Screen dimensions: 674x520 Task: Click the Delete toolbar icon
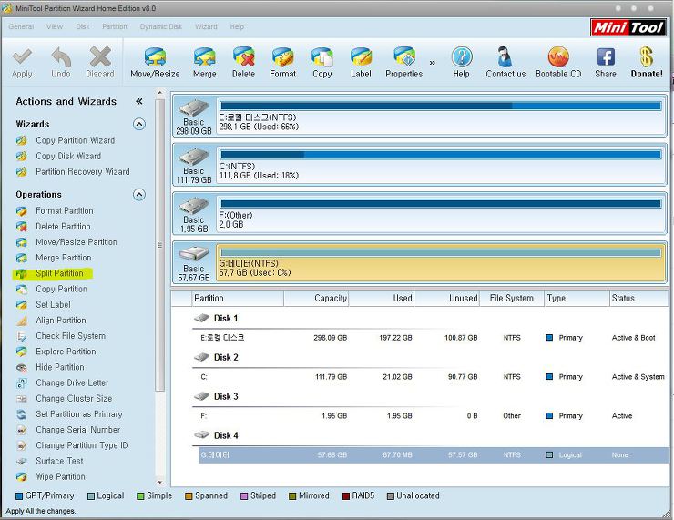coord(244,62)
